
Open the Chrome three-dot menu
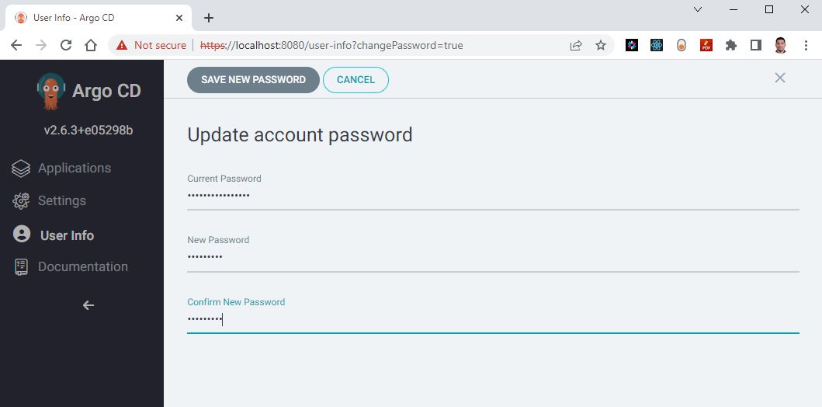coord(805,45)
